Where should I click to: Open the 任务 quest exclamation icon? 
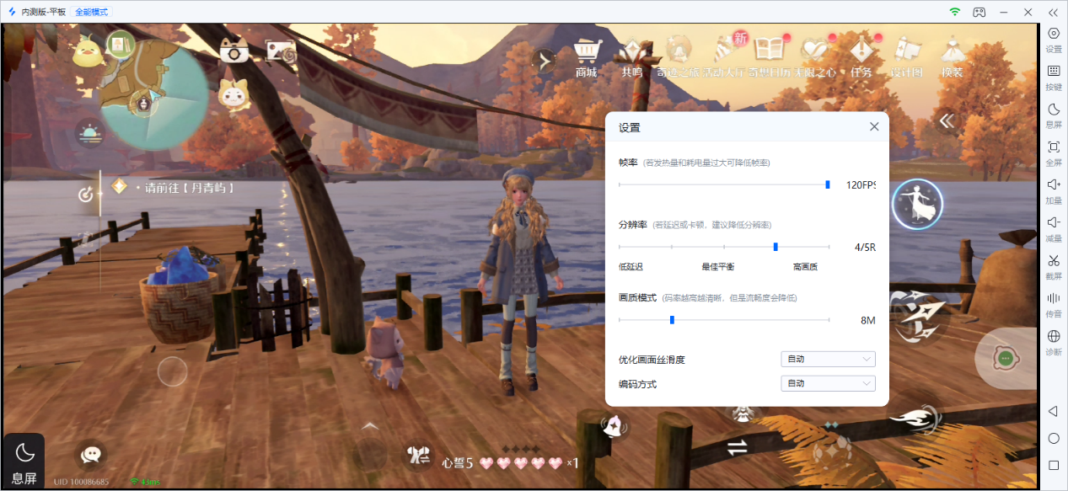click(861, 49)
